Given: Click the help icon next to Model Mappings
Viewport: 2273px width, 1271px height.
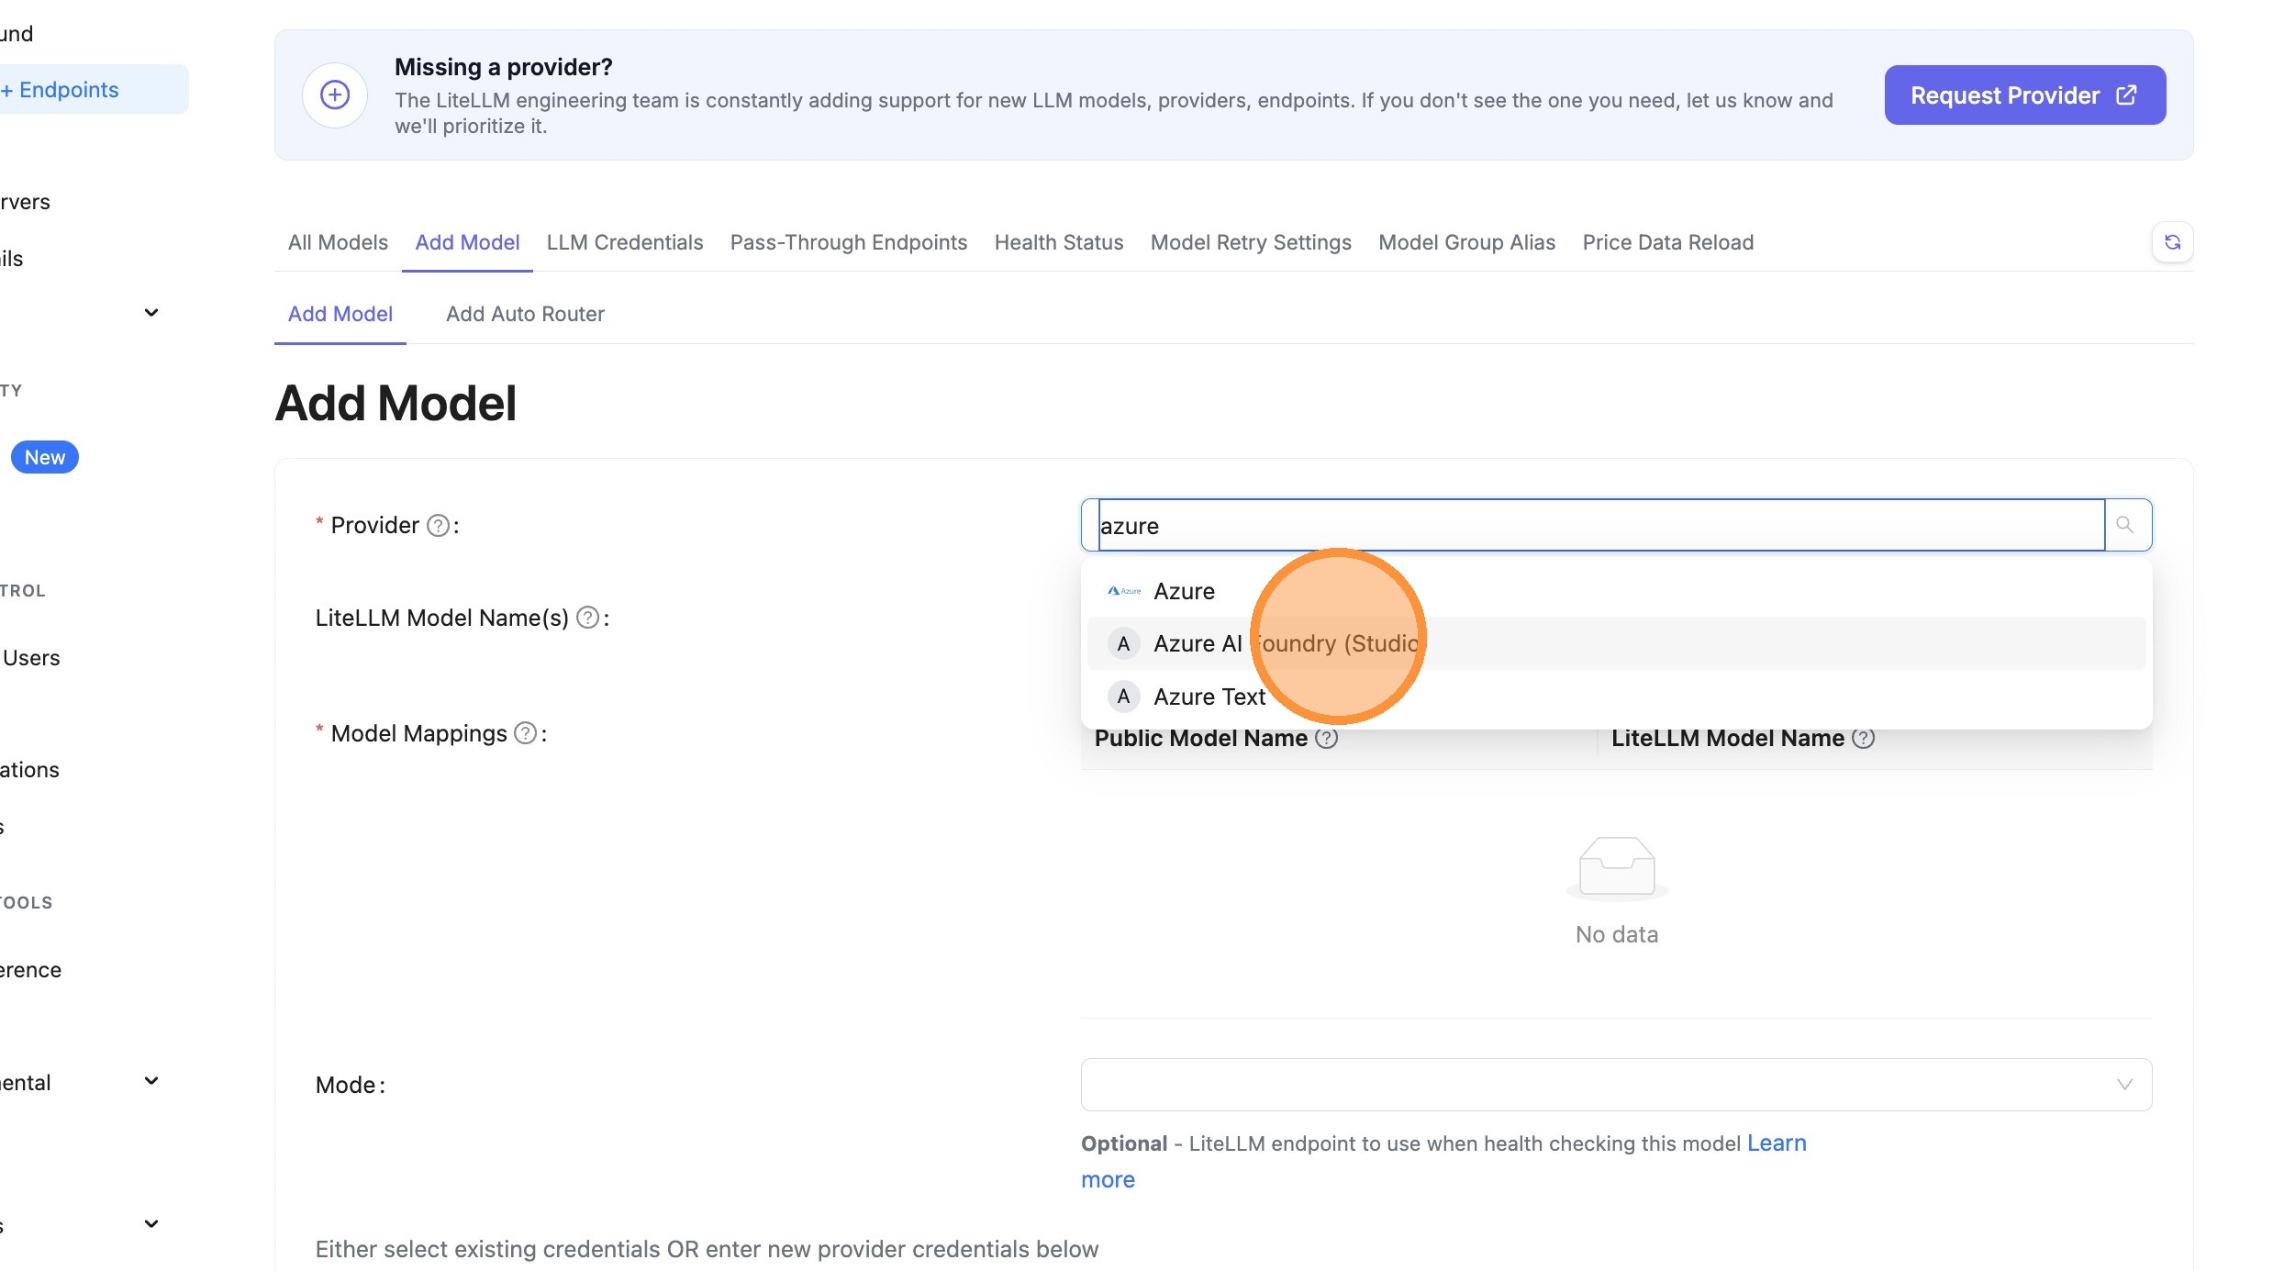Looking at the screenshot, I should [x=526, y=732].
